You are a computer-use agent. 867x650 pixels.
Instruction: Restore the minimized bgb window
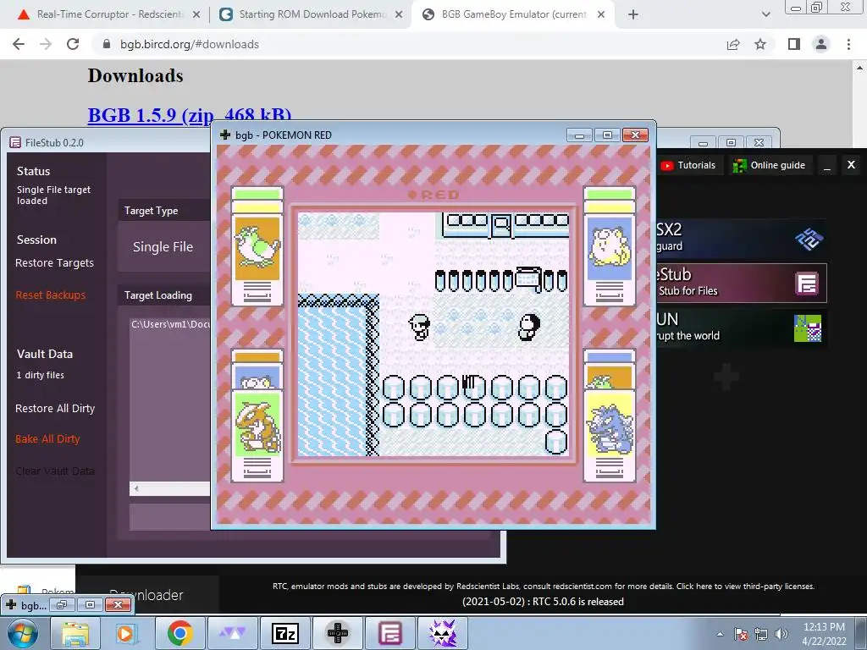coord(61,605)
